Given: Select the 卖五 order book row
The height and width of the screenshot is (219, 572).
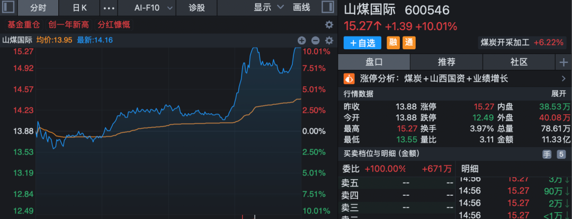Looking at the screenshot, I should pyautogui.click(x=397, y=183).
